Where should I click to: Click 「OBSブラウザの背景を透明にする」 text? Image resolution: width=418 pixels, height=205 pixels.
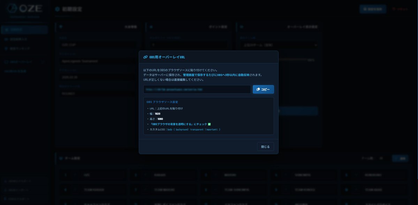(172, 124)
